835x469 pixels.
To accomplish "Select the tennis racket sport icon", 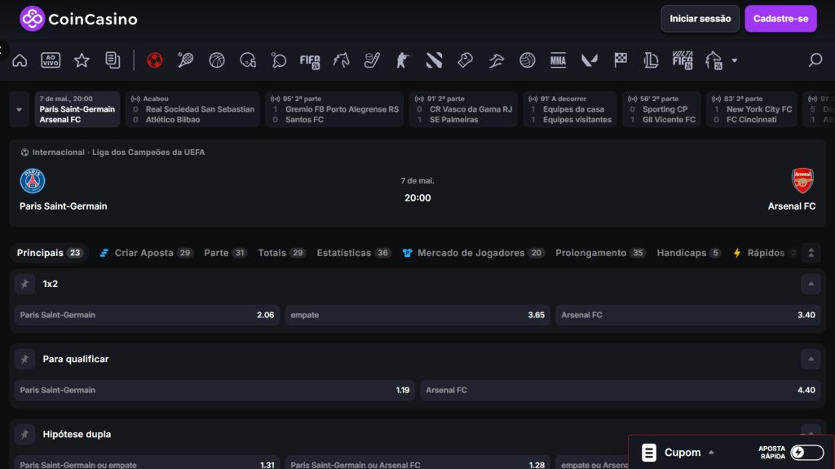I will point(185,60).
